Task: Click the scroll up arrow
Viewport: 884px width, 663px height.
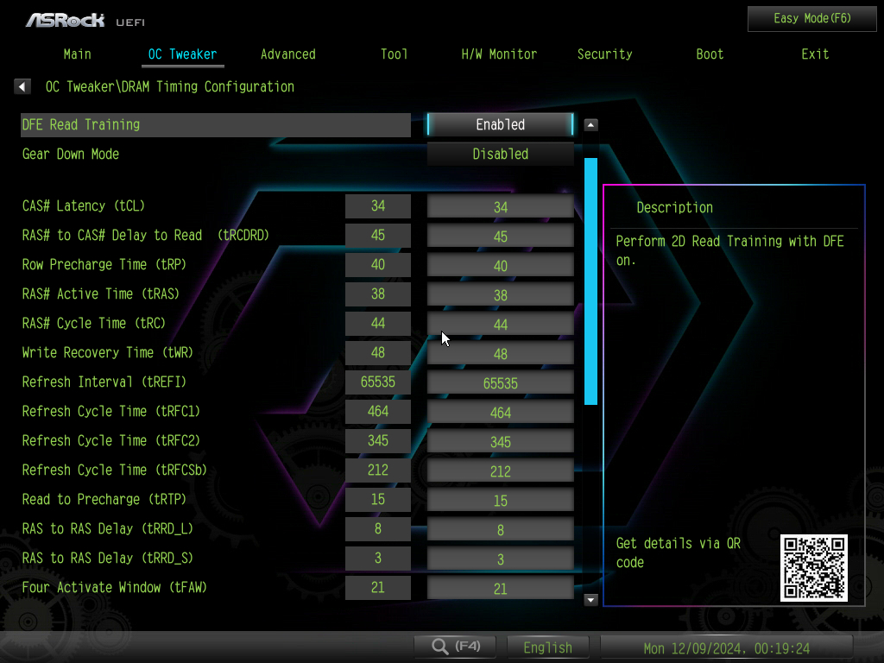Action: (590, 124)
